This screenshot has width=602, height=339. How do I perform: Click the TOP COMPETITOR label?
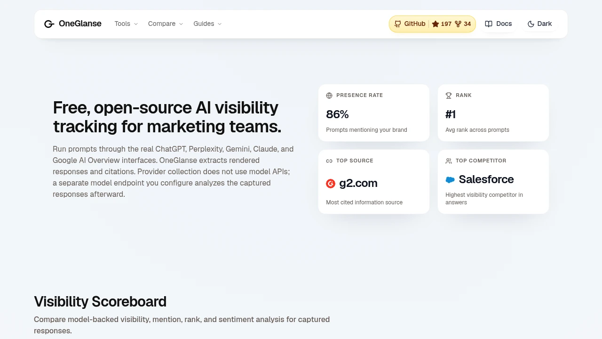481,161
